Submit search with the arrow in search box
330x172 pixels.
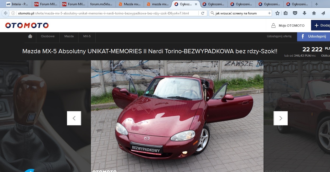coord(269,13)
